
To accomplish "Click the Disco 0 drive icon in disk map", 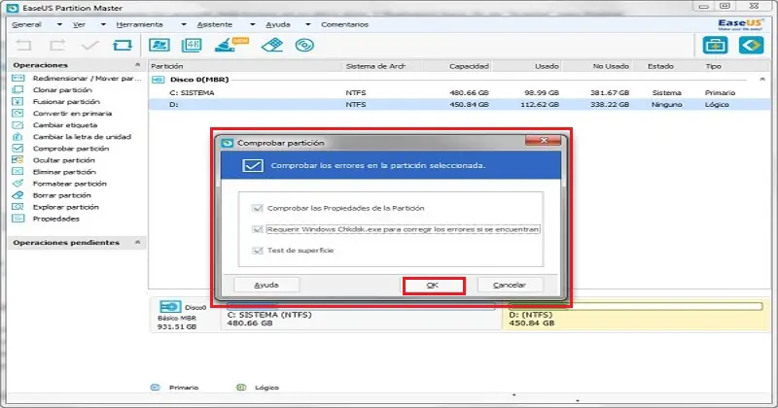I will (169, 306).
